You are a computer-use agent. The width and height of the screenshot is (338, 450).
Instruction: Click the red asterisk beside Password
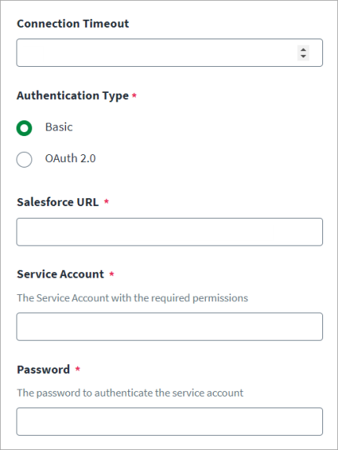click(x=78, y=369)
